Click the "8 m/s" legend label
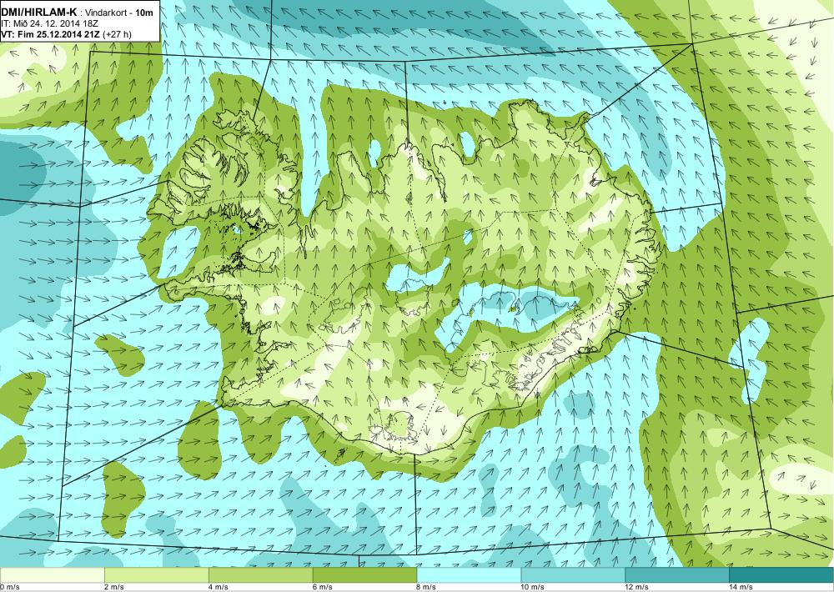The height and width of the screenshot is (592, 834). 426,587
